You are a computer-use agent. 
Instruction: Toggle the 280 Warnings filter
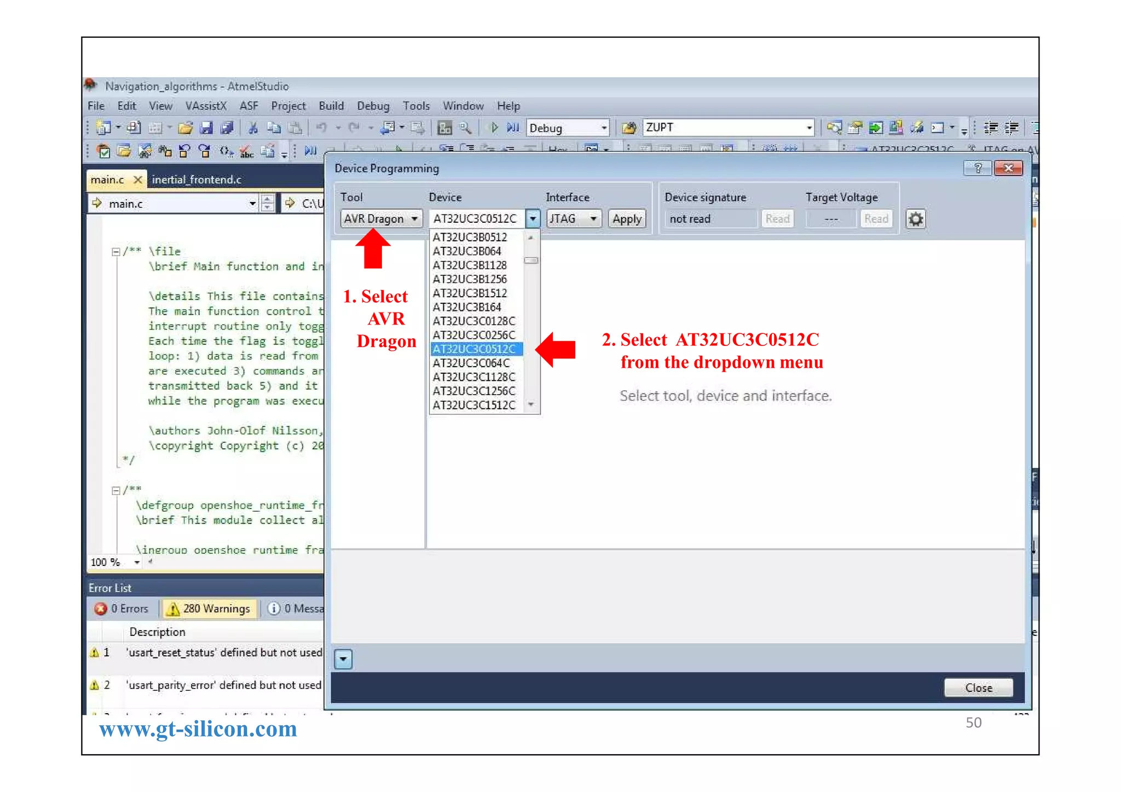point(210,609)
